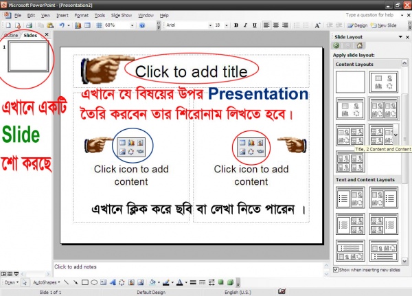The image size is (412, 296).
Task: Apply Line Color brush swatch
Action: tap(166, 282)
